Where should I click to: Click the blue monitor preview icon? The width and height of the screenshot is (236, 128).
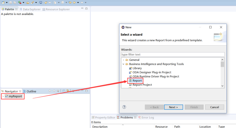(41, 2)
